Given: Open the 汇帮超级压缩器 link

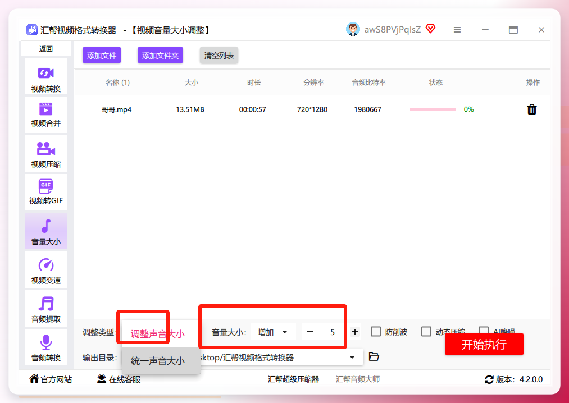Looking at the screenshot, I should pos(293,379).
